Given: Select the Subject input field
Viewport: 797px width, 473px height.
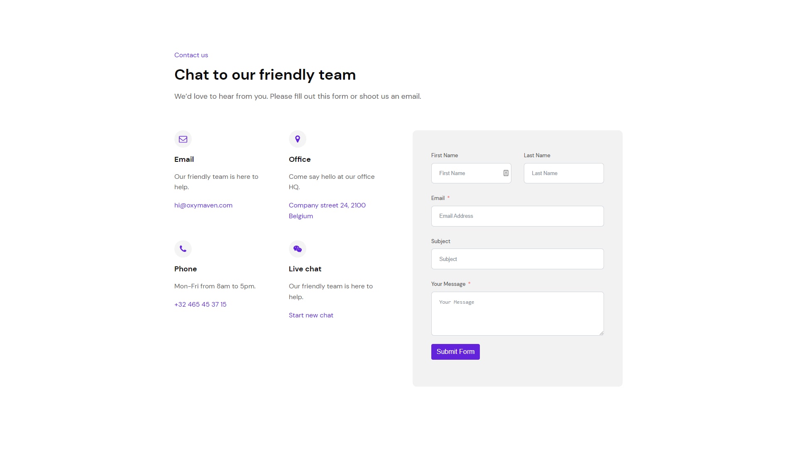Looking at the screenshot, I should pos(518,259).
